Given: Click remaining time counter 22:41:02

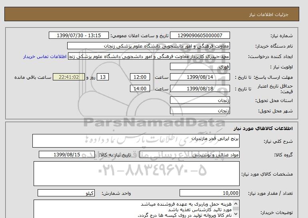Looking at the screenshot, I should coord(69,77).
